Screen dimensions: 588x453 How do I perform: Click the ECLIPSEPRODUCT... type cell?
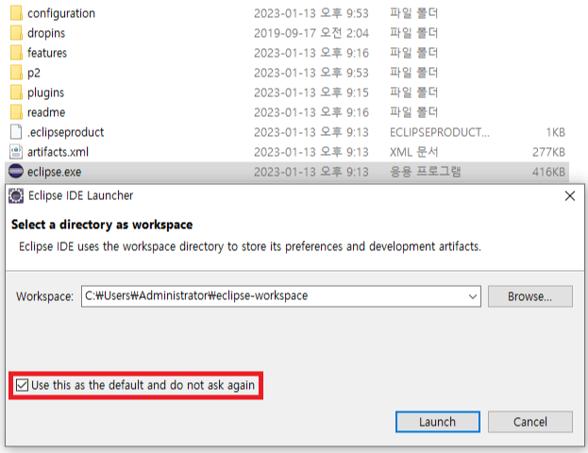click(x=440, y=132)
